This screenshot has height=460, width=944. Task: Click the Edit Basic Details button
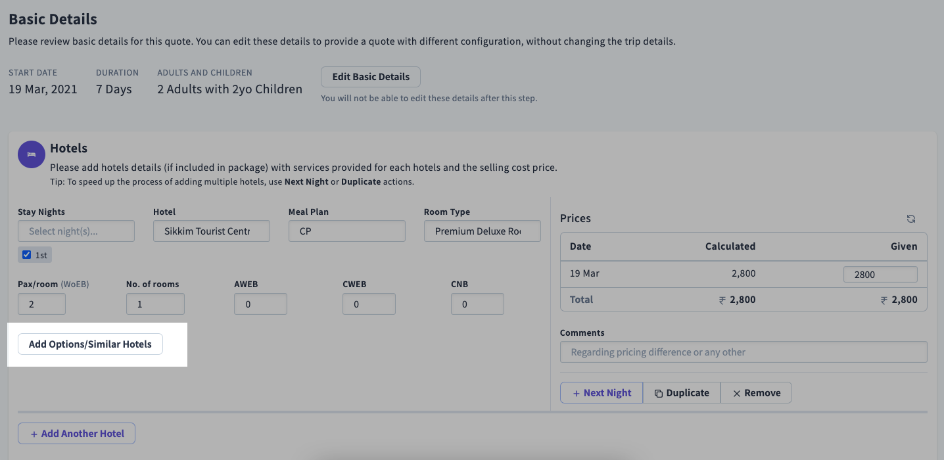pyautogui.click(x=370, y=76)
